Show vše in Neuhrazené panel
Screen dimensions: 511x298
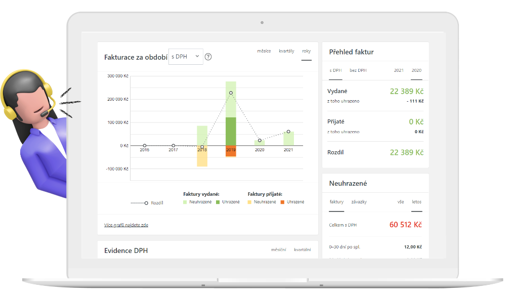(400, 202)
